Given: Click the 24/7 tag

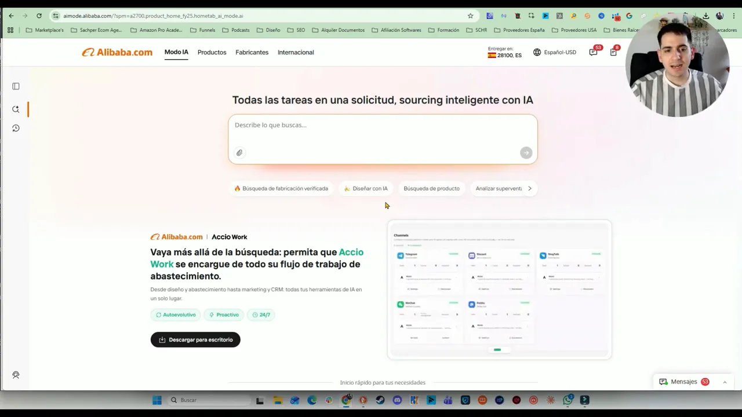Looking at the screenshot, I should coord(261,314).
